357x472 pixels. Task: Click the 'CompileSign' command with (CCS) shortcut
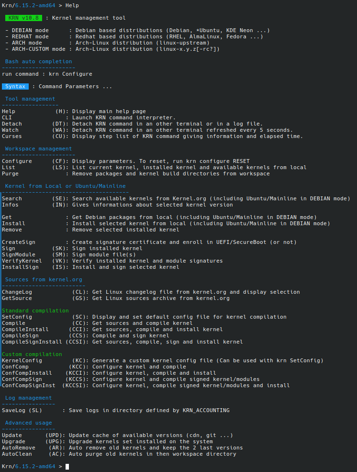20,335
